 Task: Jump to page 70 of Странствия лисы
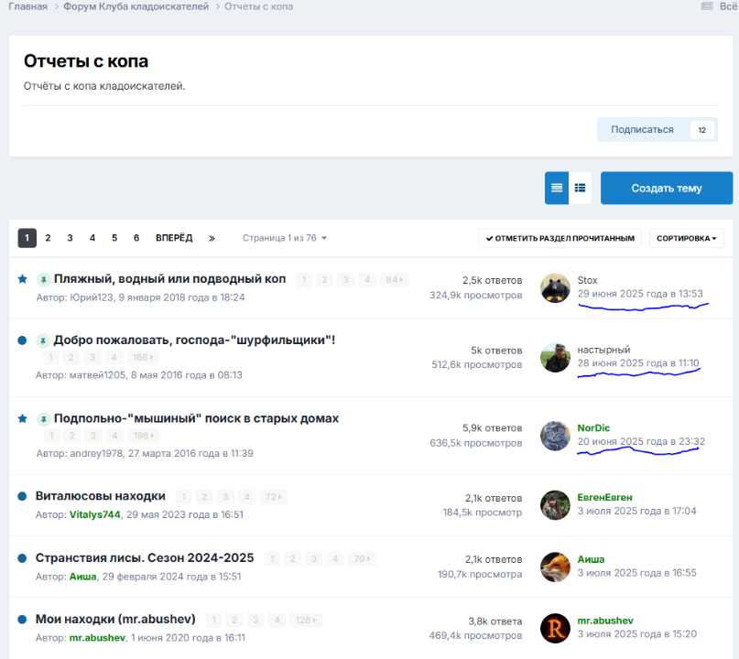(362, 559)
